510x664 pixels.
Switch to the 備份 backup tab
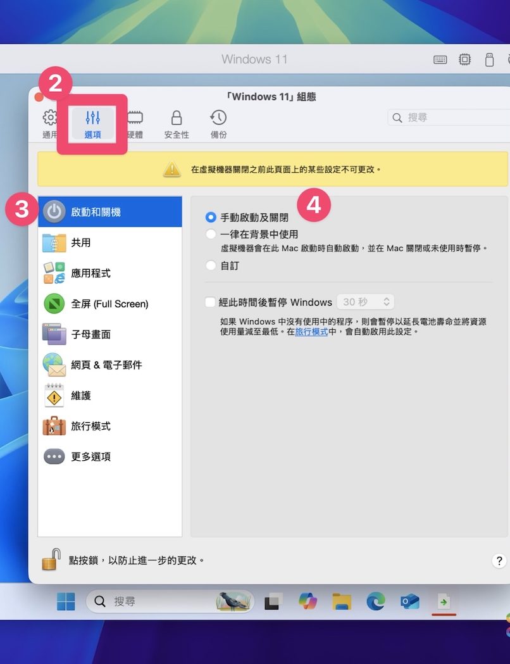(218, 124)
